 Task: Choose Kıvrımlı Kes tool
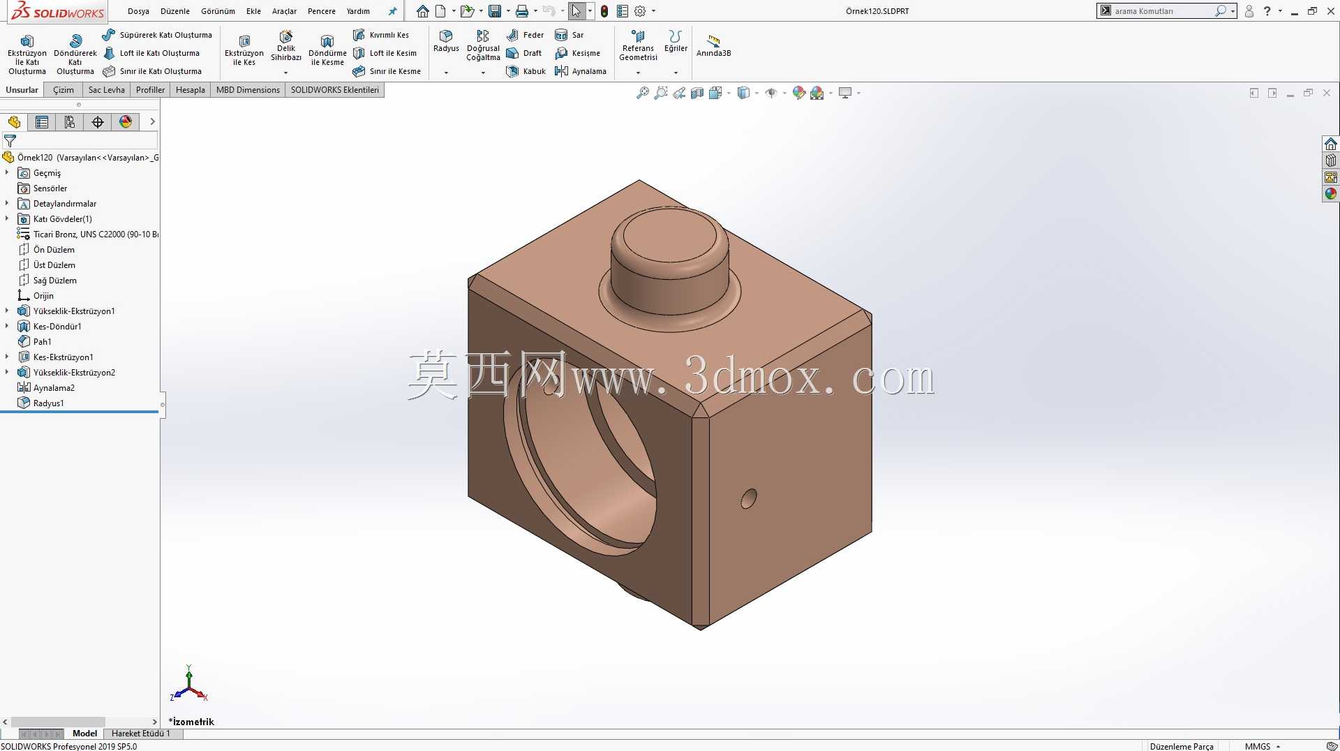pyautogui.click(x=381, y=35)
